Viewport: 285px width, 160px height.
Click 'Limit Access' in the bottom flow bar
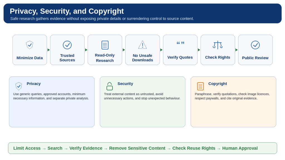coord(27,148)
